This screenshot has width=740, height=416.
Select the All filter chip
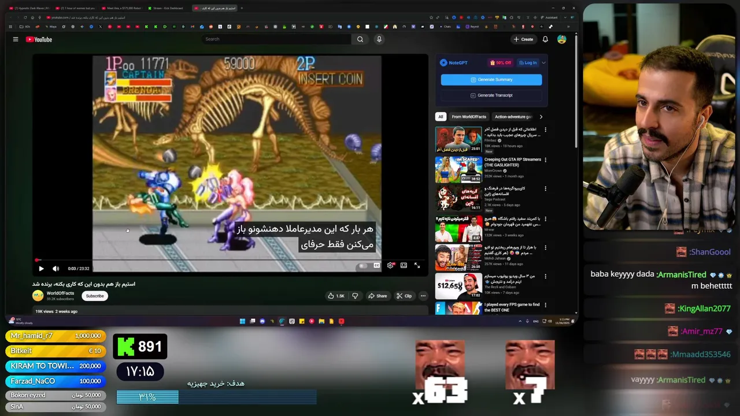[x=441, y=117]
